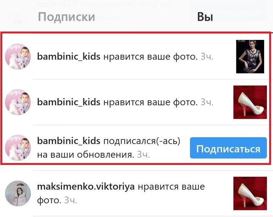Click the 3ч. timestamp beside the dress photo
This screenshot has height=217, width=273.
coord(207,57)
